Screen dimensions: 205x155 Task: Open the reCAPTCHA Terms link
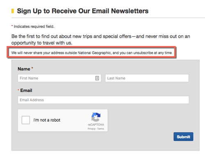[x=100, y=129]
